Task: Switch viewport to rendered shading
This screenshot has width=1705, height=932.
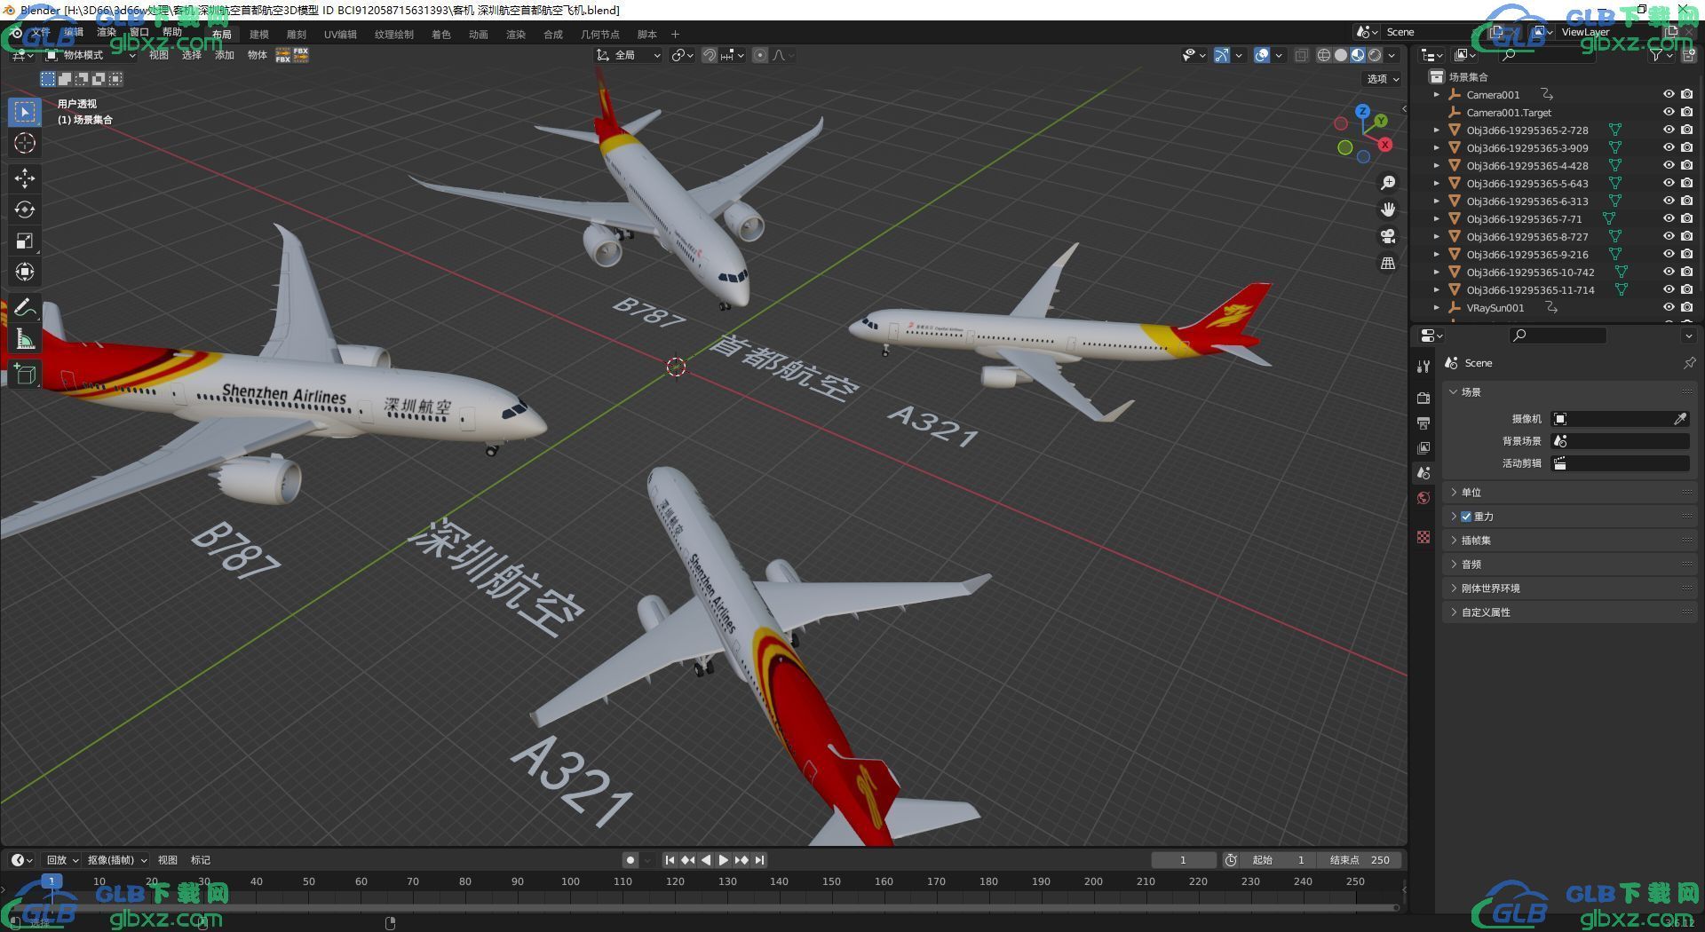Action: point(1375,55)
